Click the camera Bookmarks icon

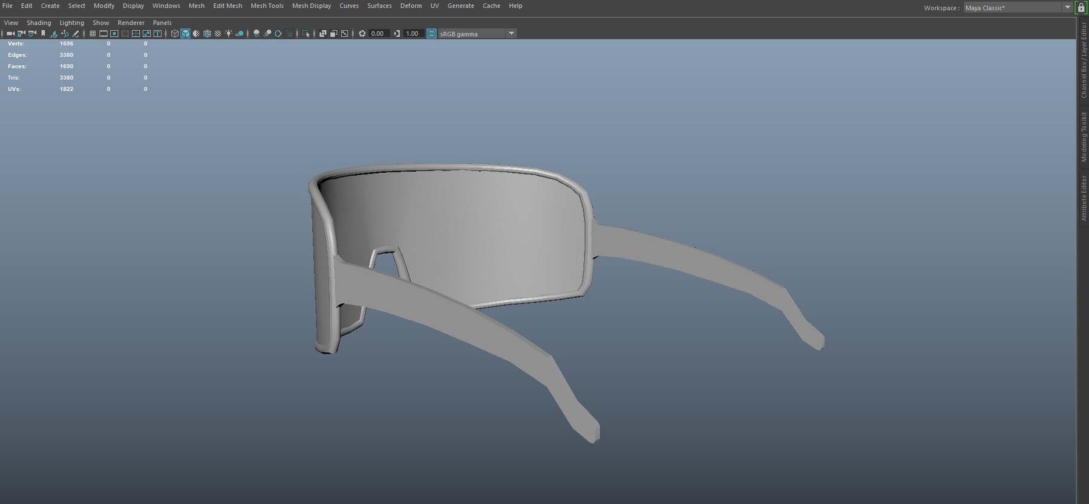(43, 33)
